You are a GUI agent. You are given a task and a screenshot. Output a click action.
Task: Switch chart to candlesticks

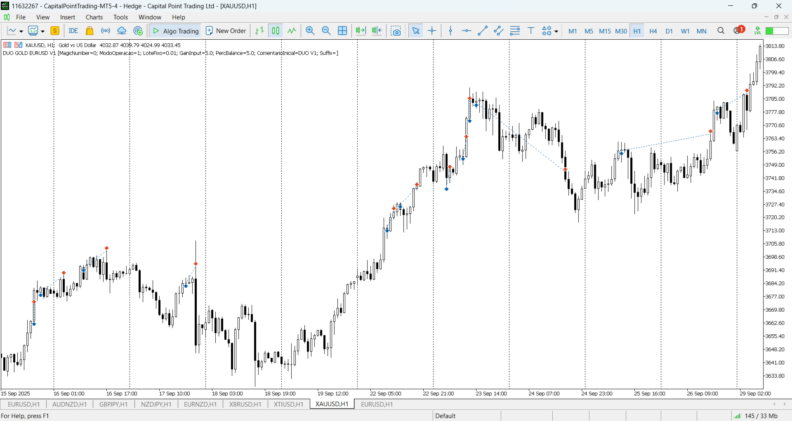tap(276, 31)
